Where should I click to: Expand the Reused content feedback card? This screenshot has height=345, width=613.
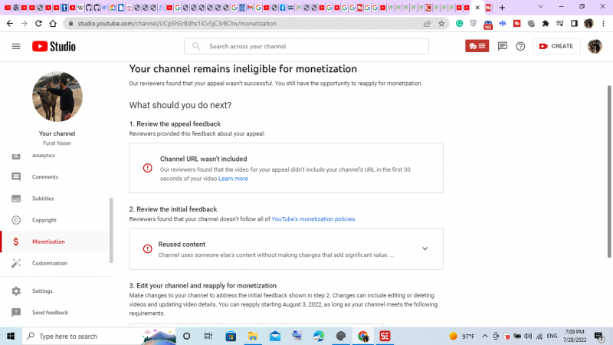[425, 248]
